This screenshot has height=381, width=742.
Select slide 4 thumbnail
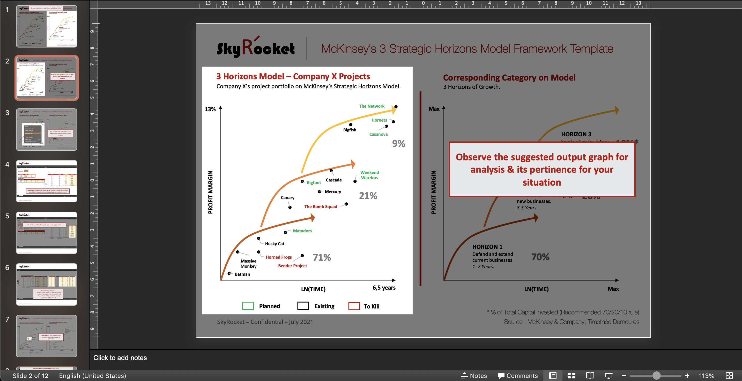pyautogui.click(x=46, y=181)
